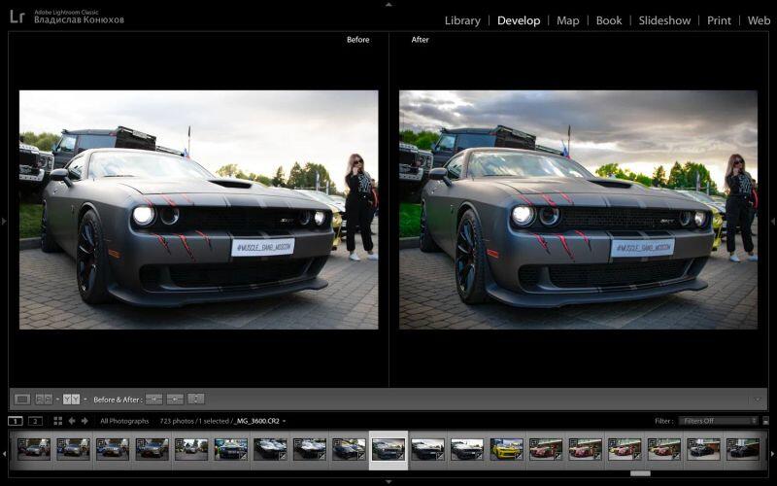Copy After settings to Before arrow button

click(x=175, y=399)
